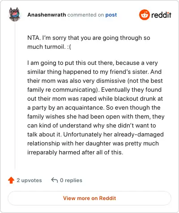The height and width of the screenshot is (213, 179).
Task: Collapse the comment via the vertical thread line
Action: 15,95
